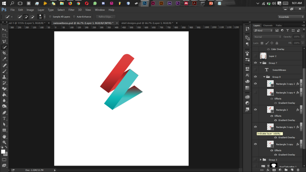The image size is (306, 172).
Task: Select the Horizontal Type tool
Action: [4, 118]
